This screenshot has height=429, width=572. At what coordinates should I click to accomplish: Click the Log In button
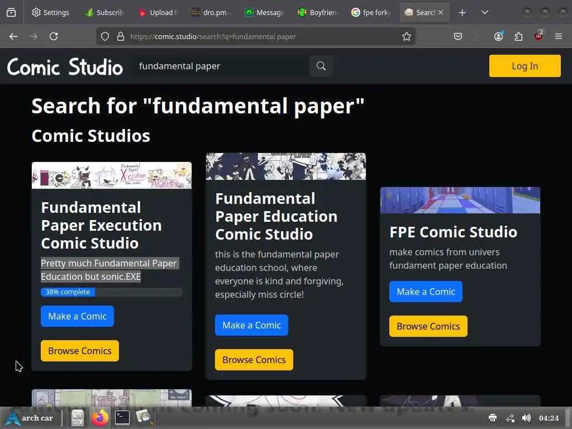[525, 66]
